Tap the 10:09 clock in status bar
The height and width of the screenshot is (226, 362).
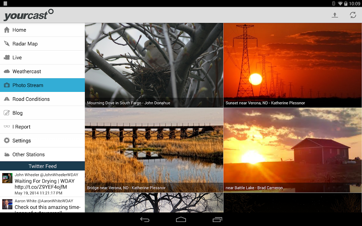(x=354, y=4)
